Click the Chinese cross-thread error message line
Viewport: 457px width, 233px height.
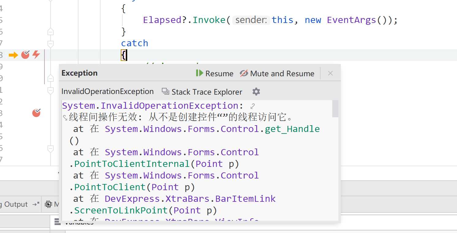point(181,117)
